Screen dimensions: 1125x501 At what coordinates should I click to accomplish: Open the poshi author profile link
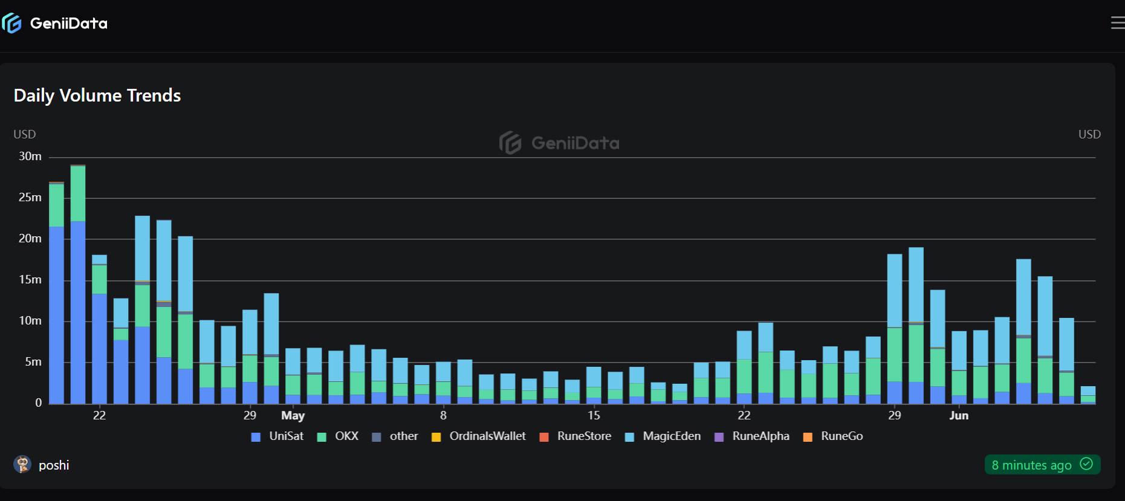pyautogui.click(x=54, y=465)
